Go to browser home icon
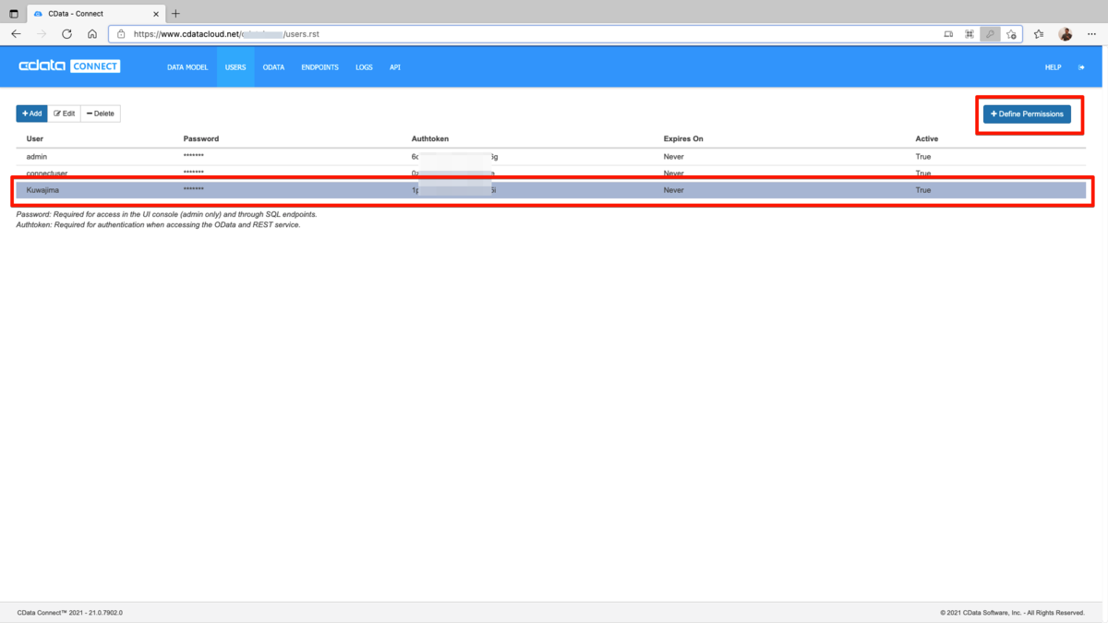The width and height of the screenshot is (1108, 623). (x=92, y=34)
